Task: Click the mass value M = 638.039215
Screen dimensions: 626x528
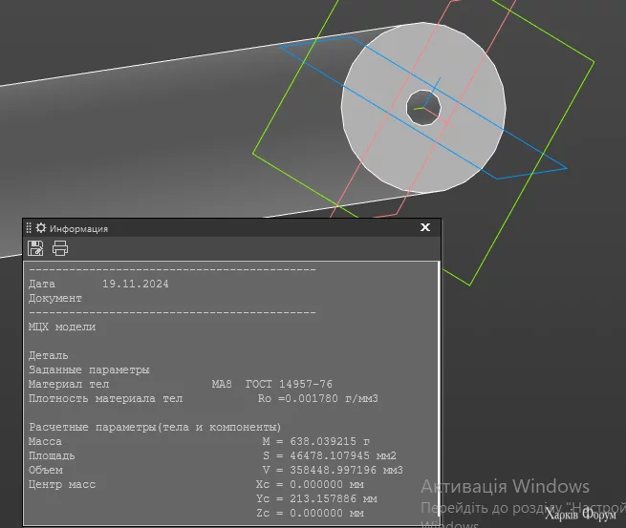Action: point(315,442)
